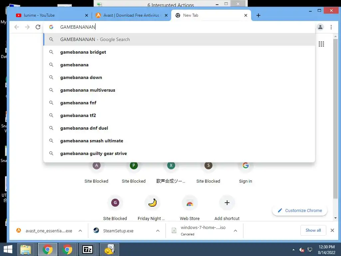
Task: Open the Chrome profile avatar icon
Action: click(320, 27)
